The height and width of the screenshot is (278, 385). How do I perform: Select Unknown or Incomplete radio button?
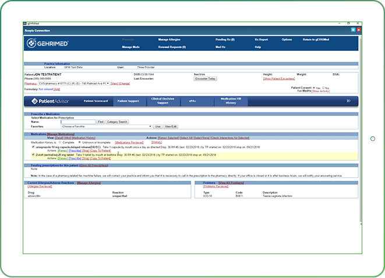click(80, 142)
